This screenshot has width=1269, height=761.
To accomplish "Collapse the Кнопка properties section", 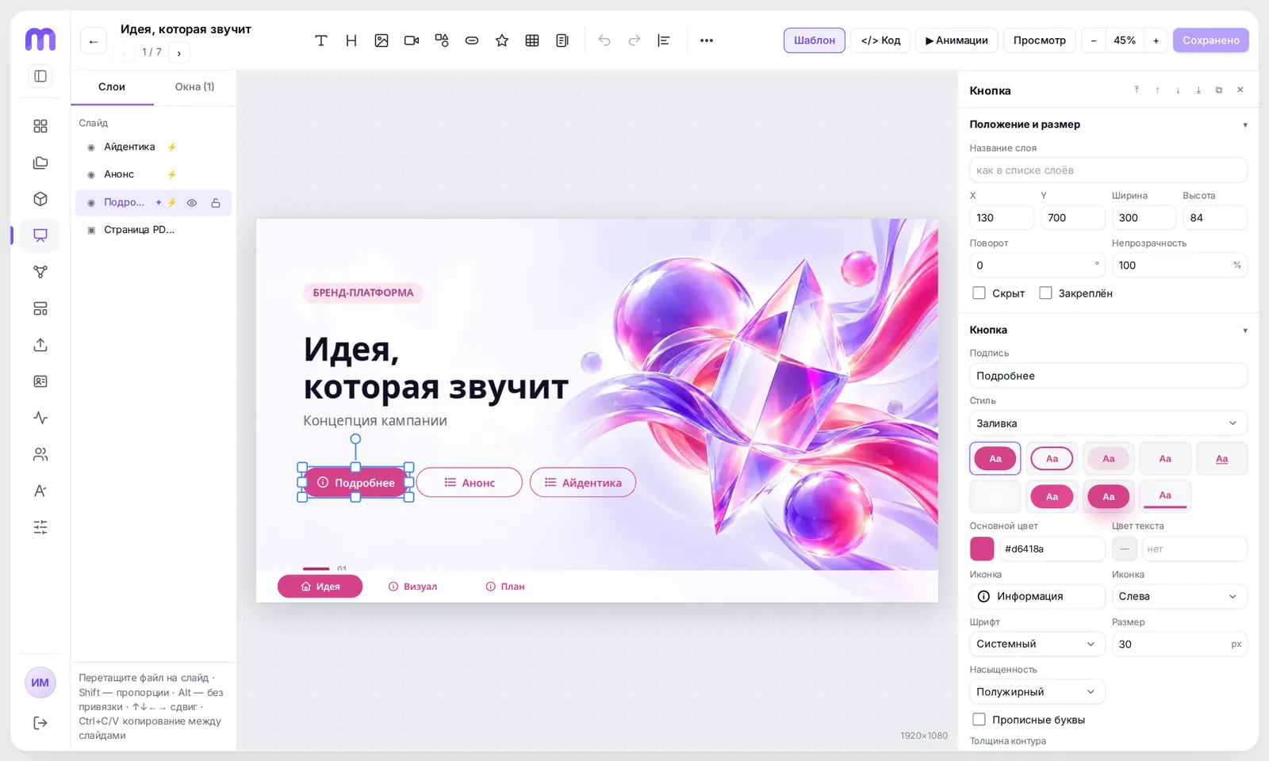I will pos(1245,331).
